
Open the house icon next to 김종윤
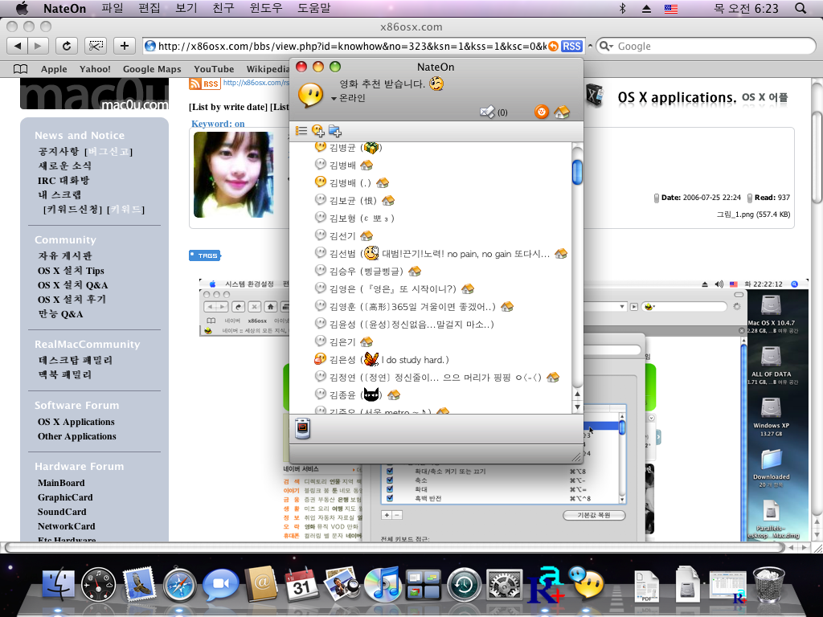click(394, 394)
